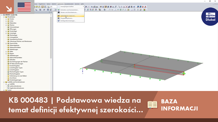Click the Dlubal logo badge
This screenshot has height=122, width=218.
tap(210, 17)
